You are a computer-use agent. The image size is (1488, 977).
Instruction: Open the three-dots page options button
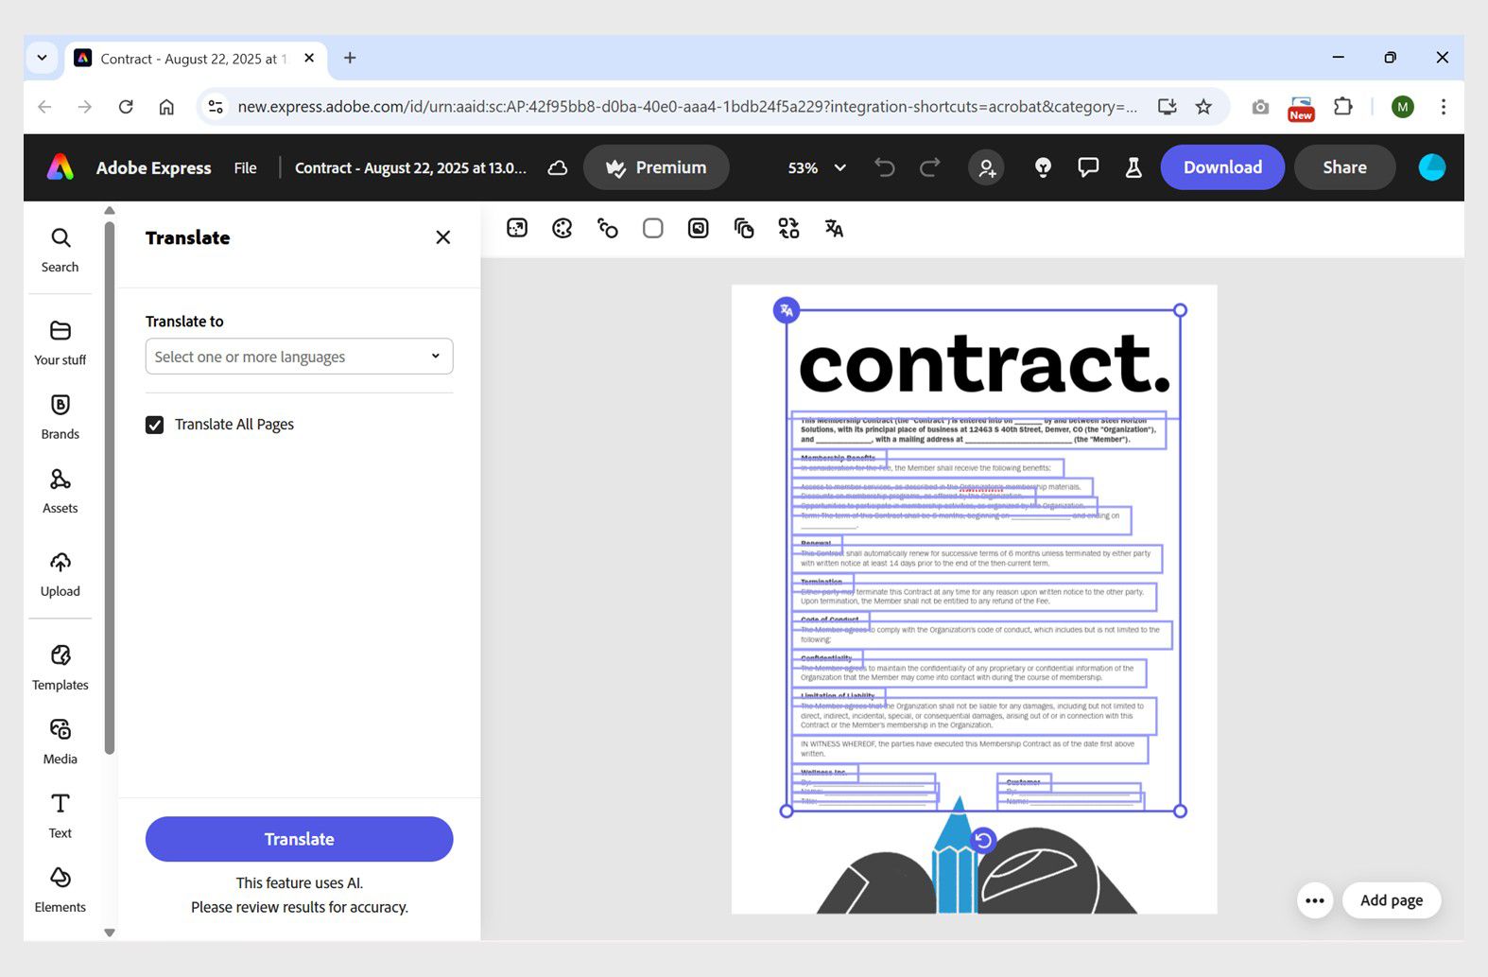click(1315, 900)
